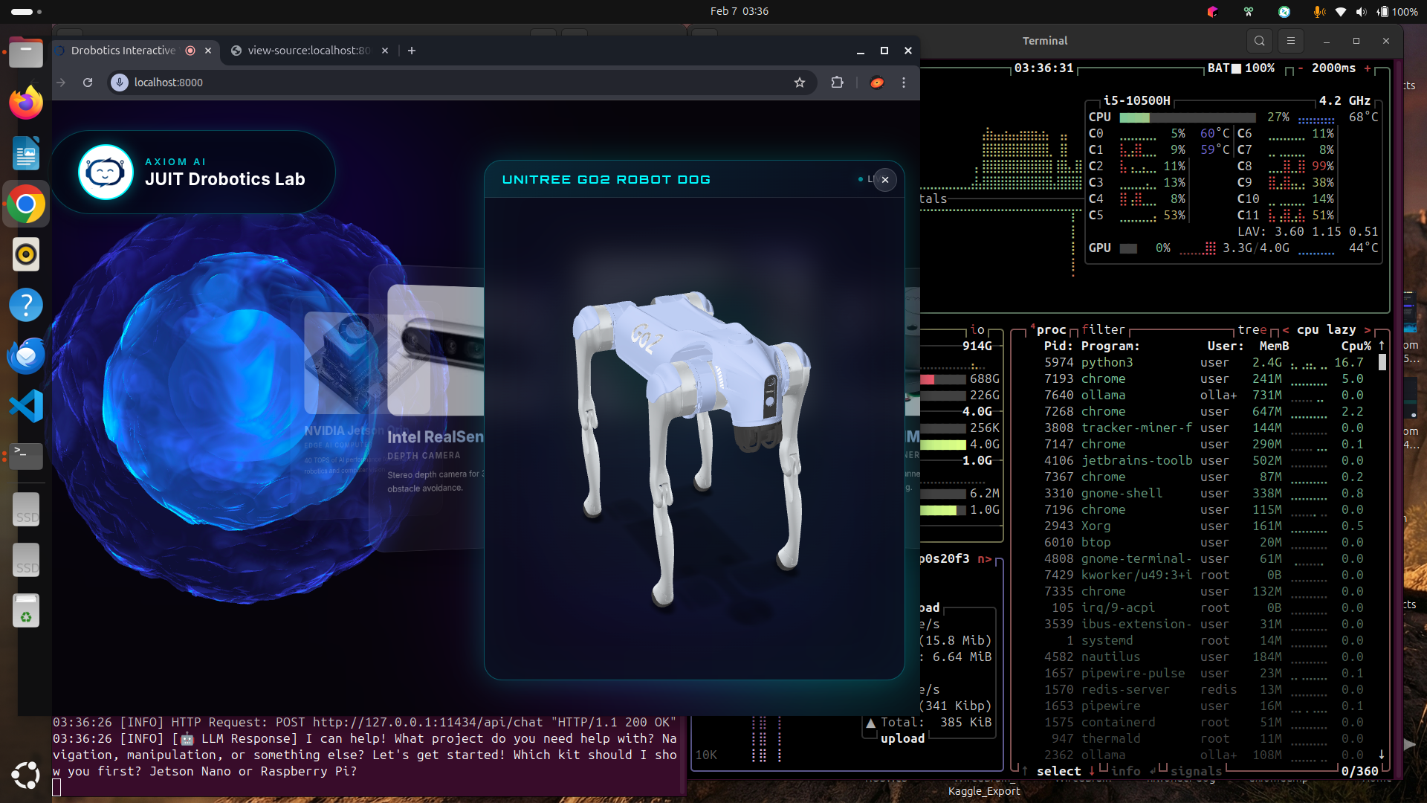Viewport: 1427px width, 803px height.
Task: Select tracker-miner-f process row
Action: [1204, 428]
